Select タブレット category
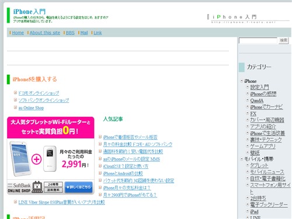This screenshot has height=219, width=292. coord(259,165)
